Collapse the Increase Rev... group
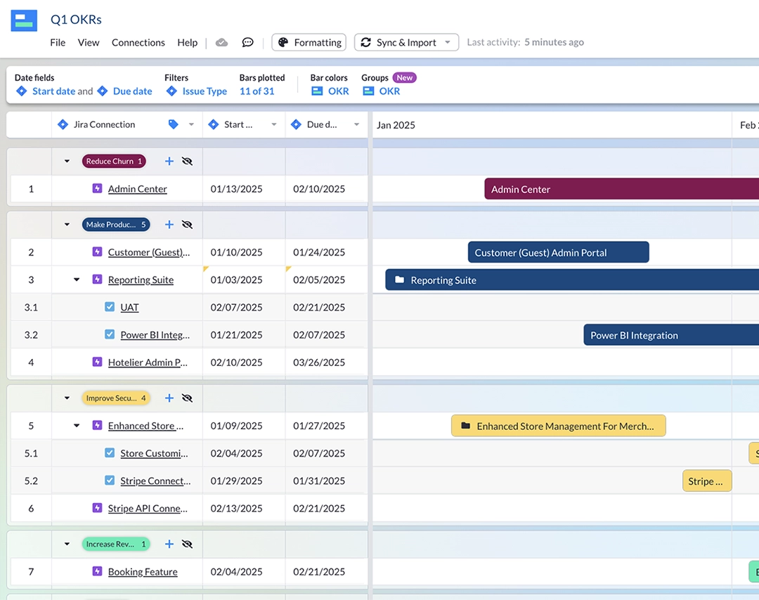The image size is (759, 600). (x=67, y=544)
